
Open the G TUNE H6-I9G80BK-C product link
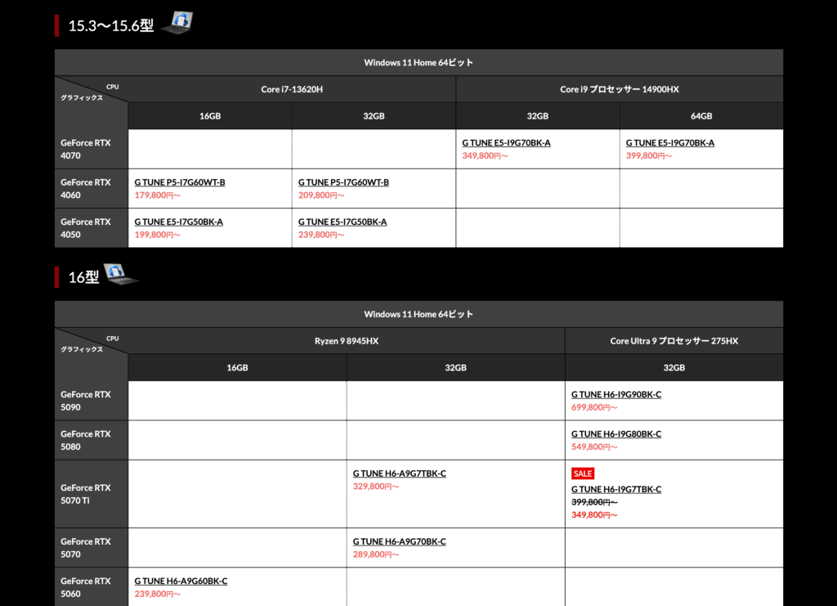[616, 434]
